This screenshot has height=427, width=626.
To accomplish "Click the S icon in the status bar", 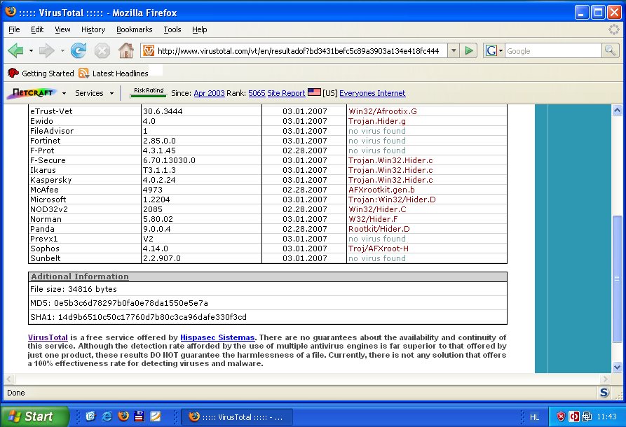I will pos(604,393).
